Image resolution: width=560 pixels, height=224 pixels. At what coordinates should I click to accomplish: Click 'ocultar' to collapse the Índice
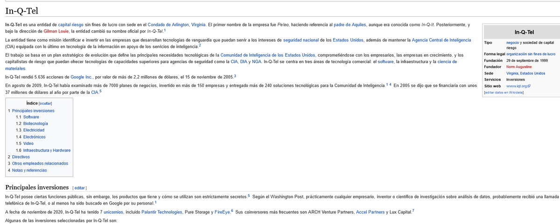pos(45,103)
